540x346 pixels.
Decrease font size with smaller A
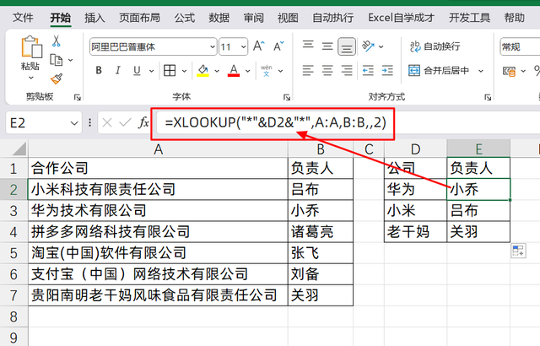tap(278, 46)
